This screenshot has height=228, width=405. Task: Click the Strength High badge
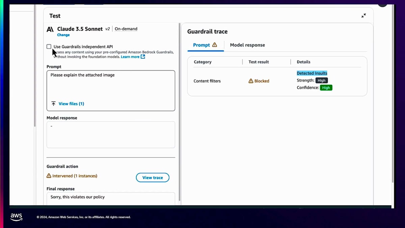point(322,80)
